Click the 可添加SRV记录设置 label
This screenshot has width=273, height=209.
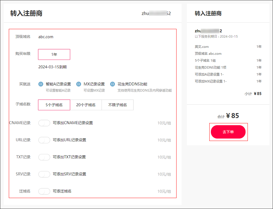(x=69, y=174)
